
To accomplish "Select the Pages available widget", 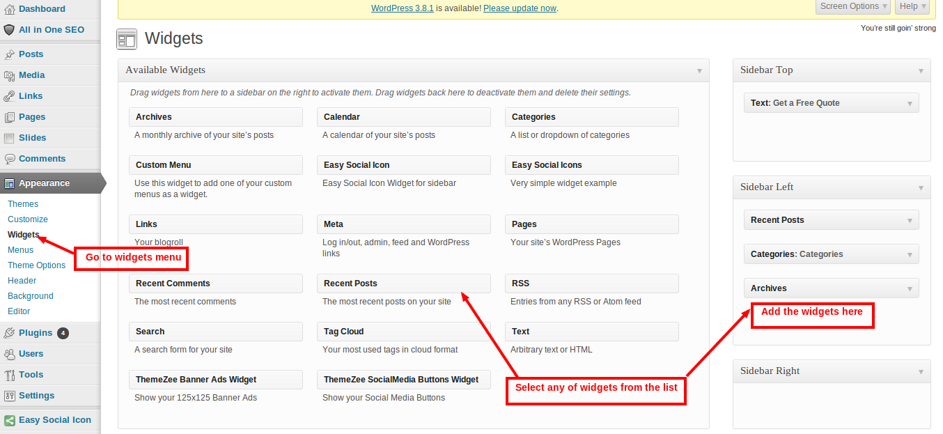I will tap(592, 224).
